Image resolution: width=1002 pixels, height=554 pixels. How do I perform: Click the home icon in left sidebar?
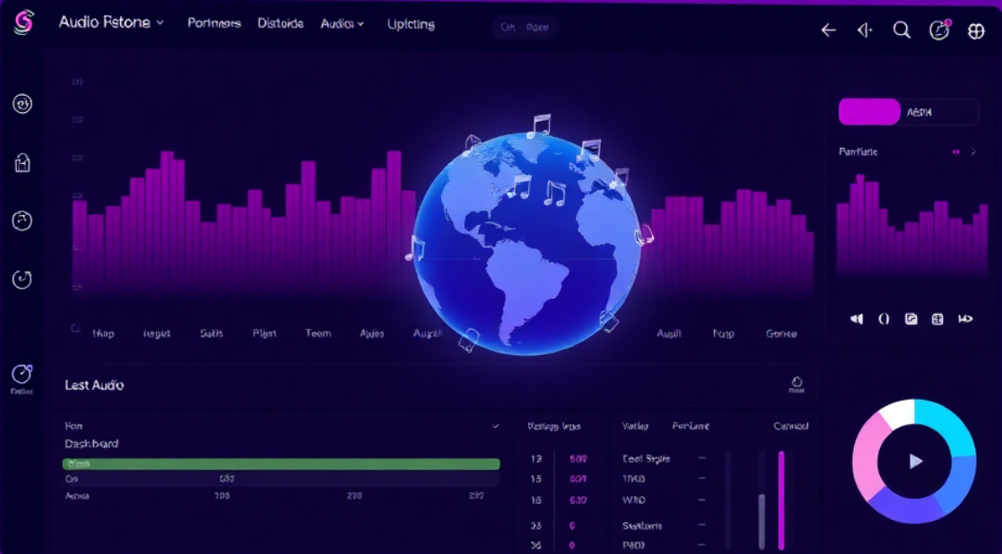pos(22,162)
